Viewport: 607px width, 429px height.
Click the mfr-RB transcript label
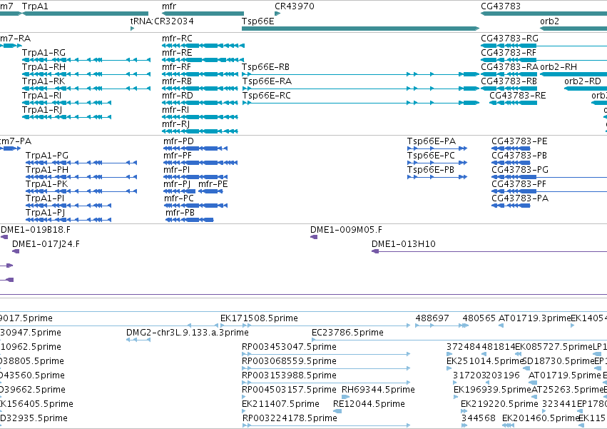pyautogui.click(x=177, y=81)
